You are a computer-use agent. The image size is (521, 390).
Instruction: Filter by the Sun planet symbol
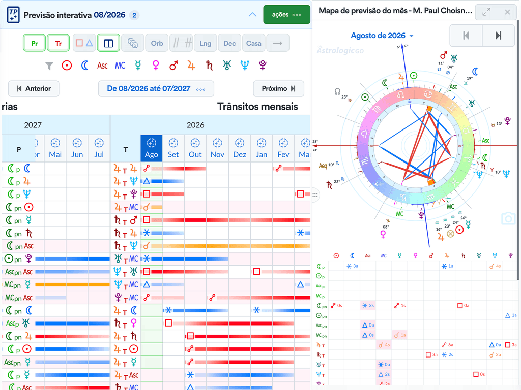[x=67, y=66]
